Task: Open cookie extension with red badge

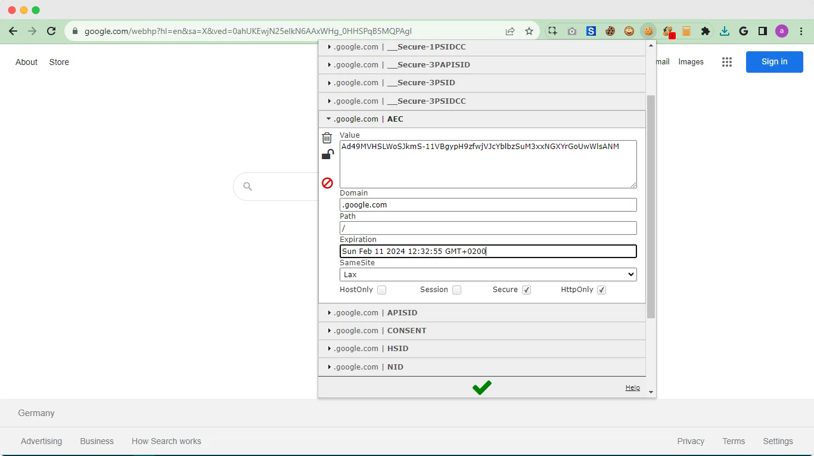Action: 668,32
